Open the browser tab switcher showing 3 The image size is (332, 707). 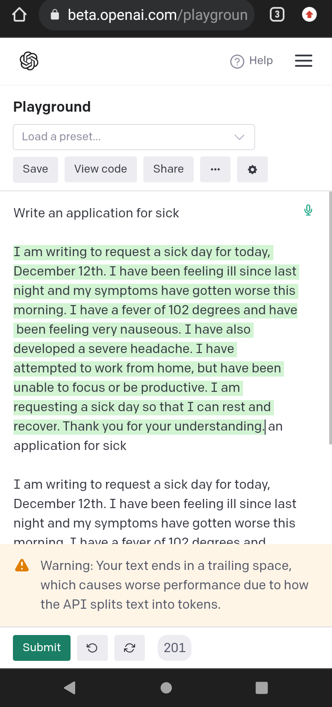coord(277,15)
